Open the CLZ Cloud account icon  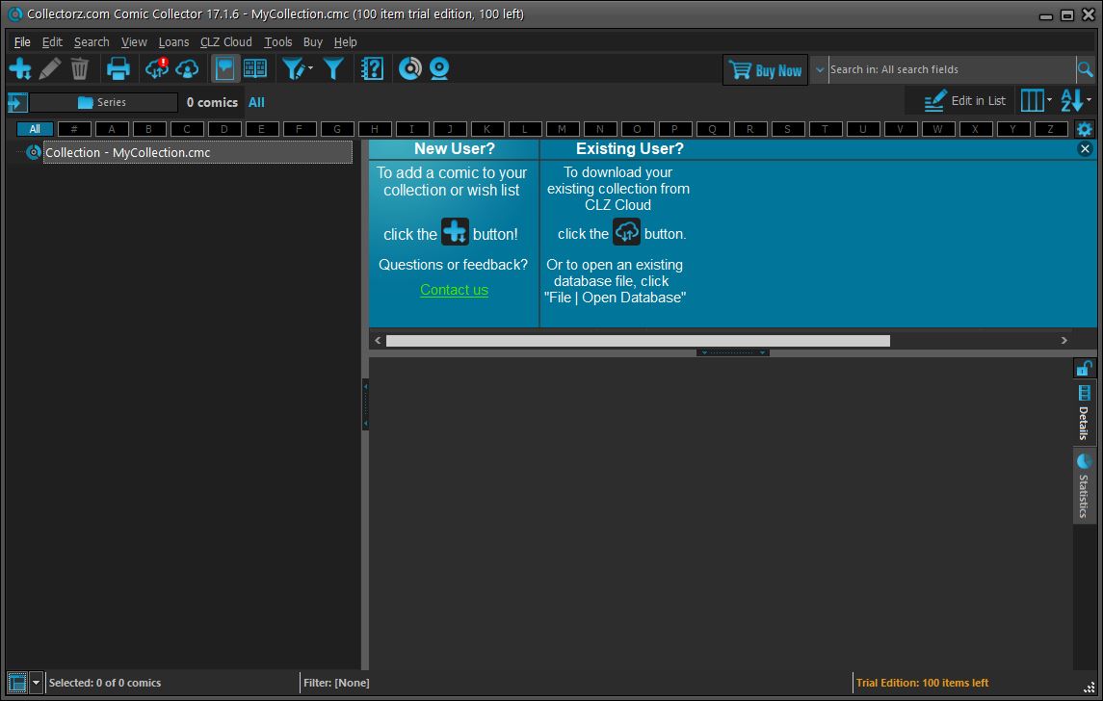point(187,68)
